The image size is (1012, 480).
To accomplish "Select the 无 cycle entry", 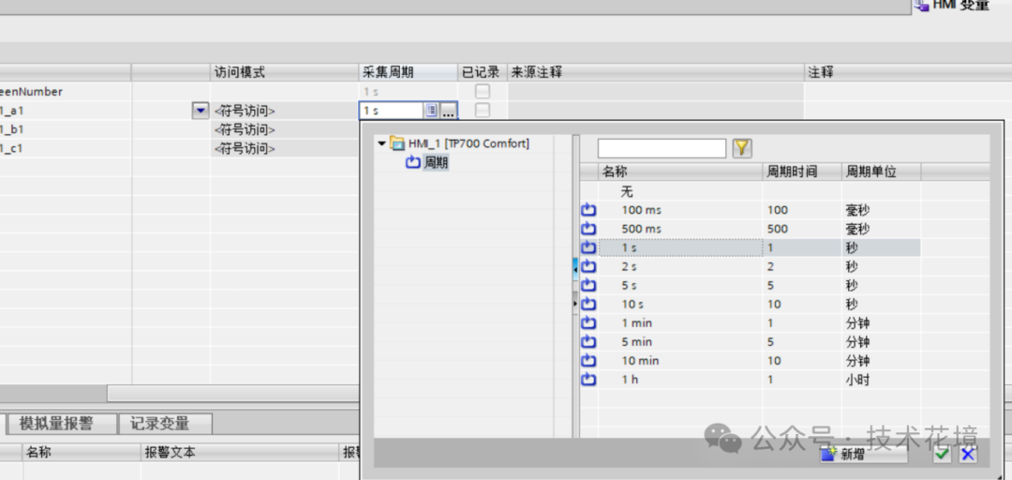I will tap(627, 191).
